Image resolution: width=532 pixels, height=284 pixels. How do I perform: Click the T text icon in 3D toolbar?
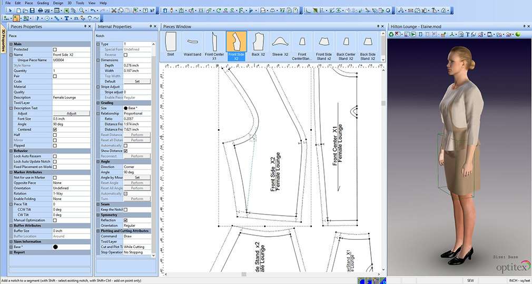[468, 34]
